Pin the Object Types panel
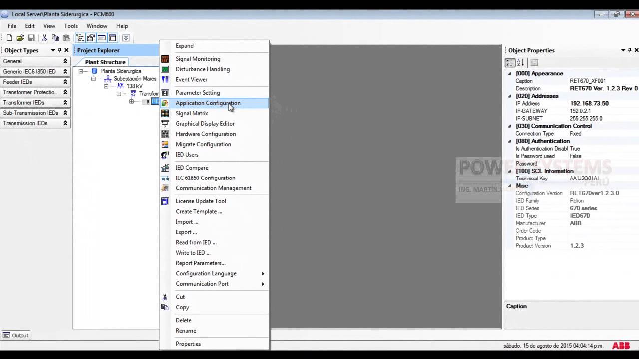The height and width of the screenshot is (359, 639). coord(59,50)
